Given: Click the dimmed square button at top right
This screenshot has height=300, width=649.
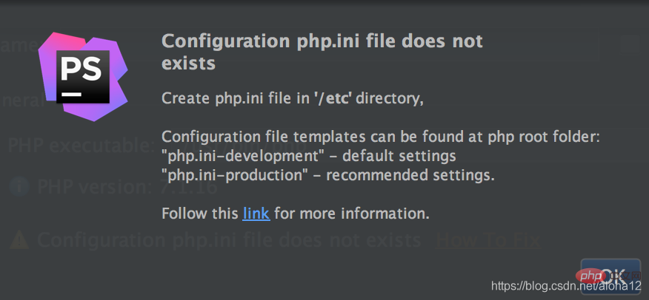Looking at the screenshot, I should (630, 45).
